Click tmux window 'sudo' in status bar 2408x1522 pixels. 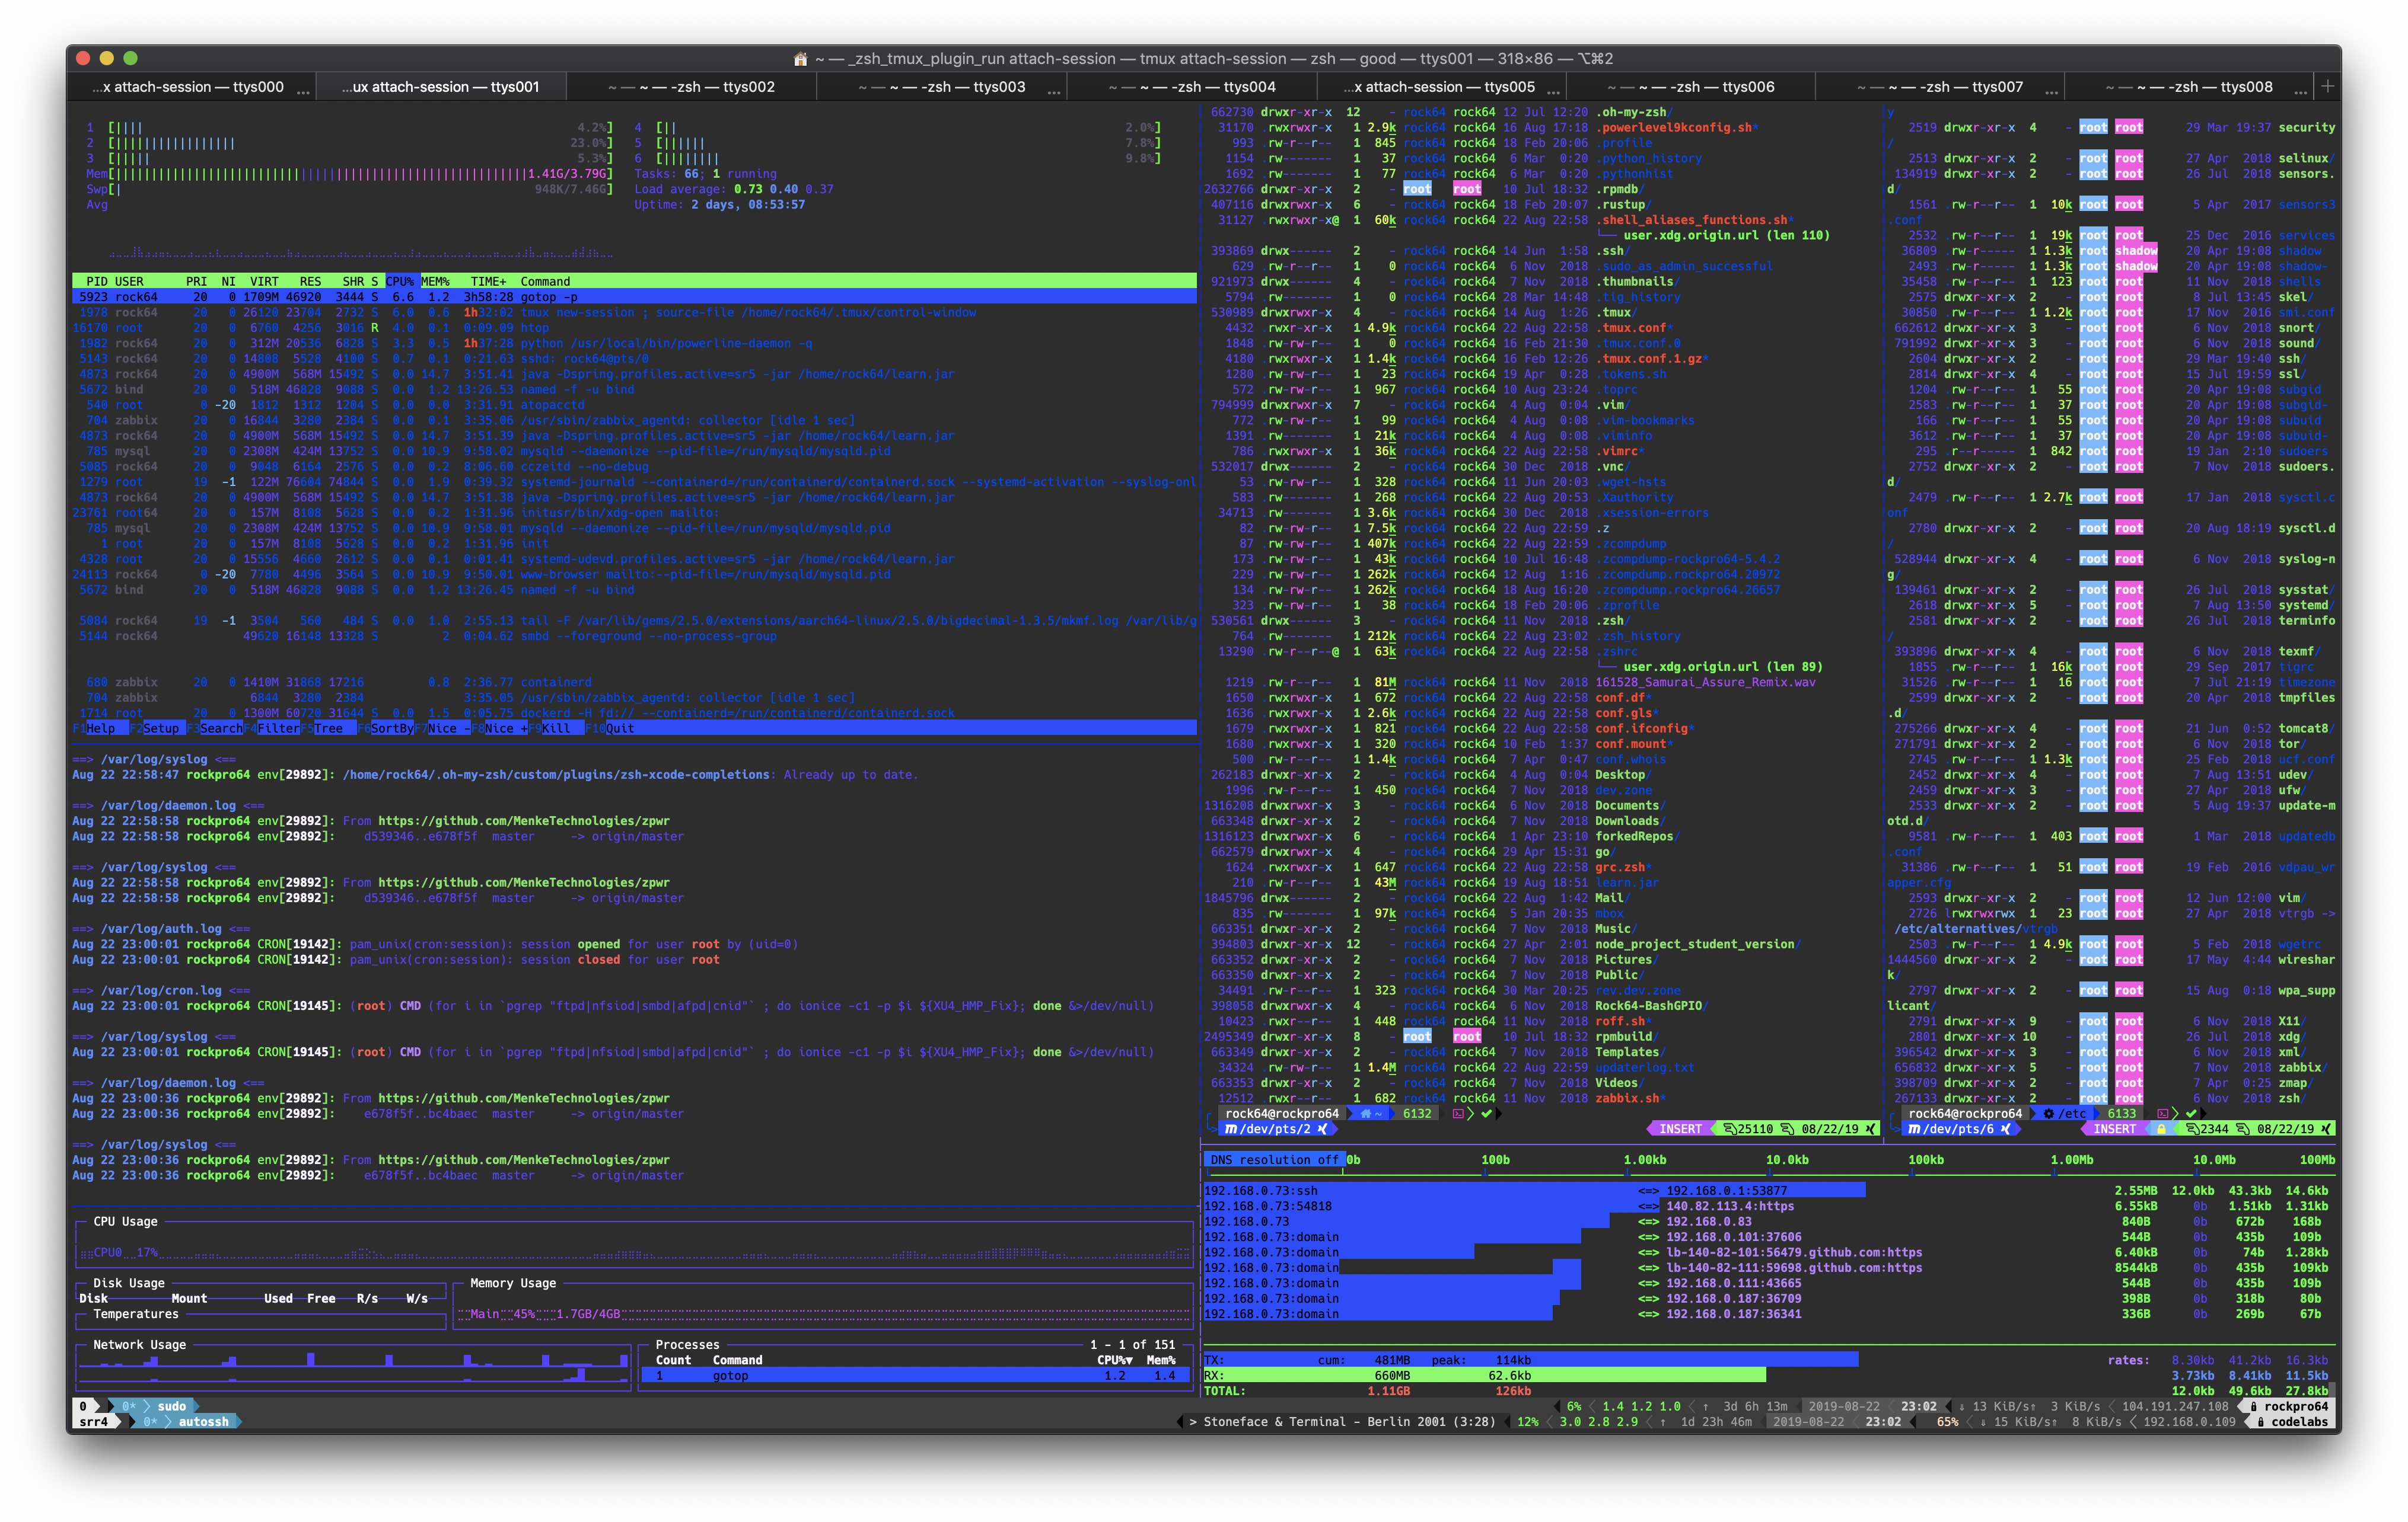point(172,1406)
